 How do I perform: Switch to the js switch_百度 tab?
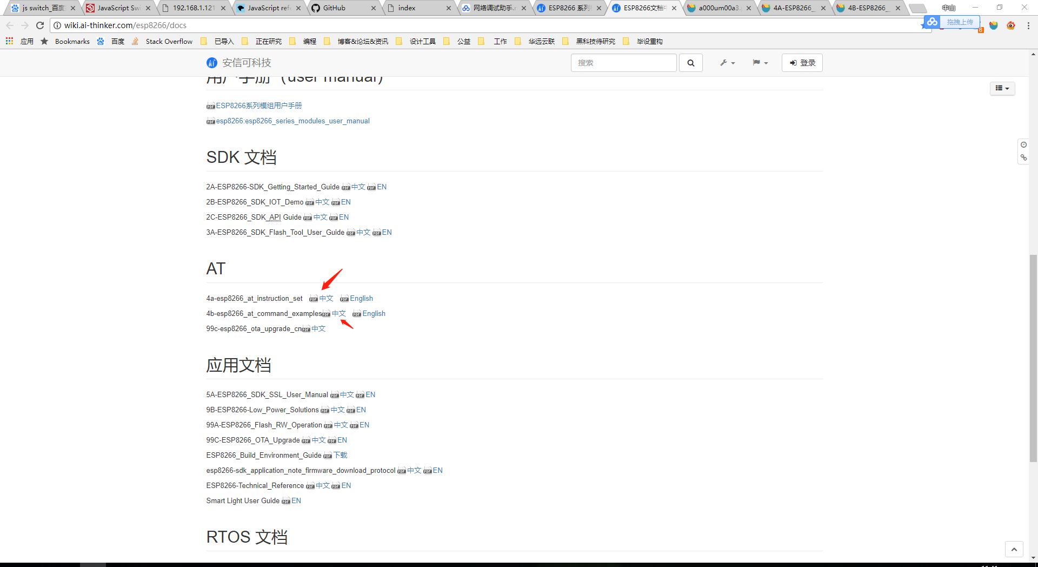click(43, 8)
